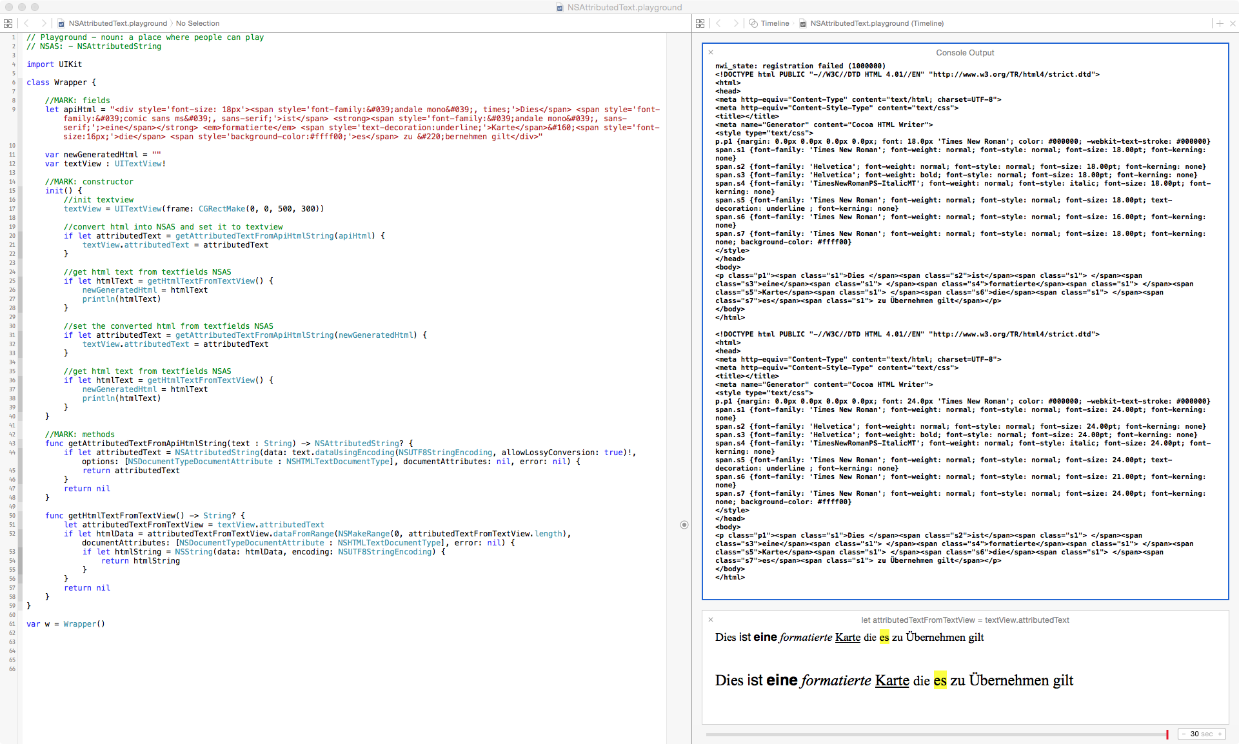Close the Console Output panel
This screenshot has width=1239, height=744.
tap(711, 52)
